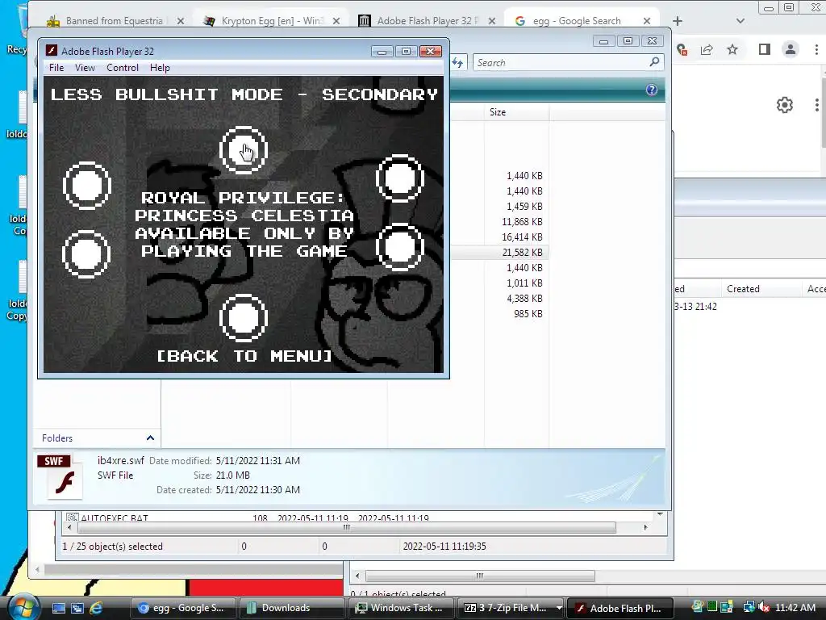Click the 7-Zip horizontal scrollbar thumb
Image resolution: width=826 pixels, height=620 pixels.
[x=346, y=527]
